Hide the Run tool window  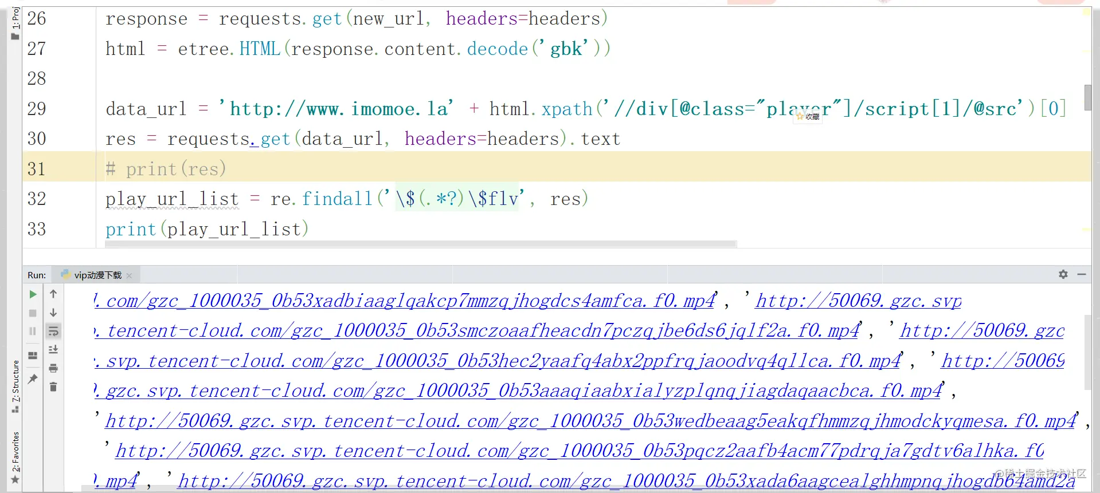1082,274
